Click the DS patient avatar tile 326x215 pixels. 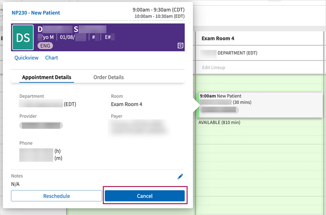click(23, 37)
